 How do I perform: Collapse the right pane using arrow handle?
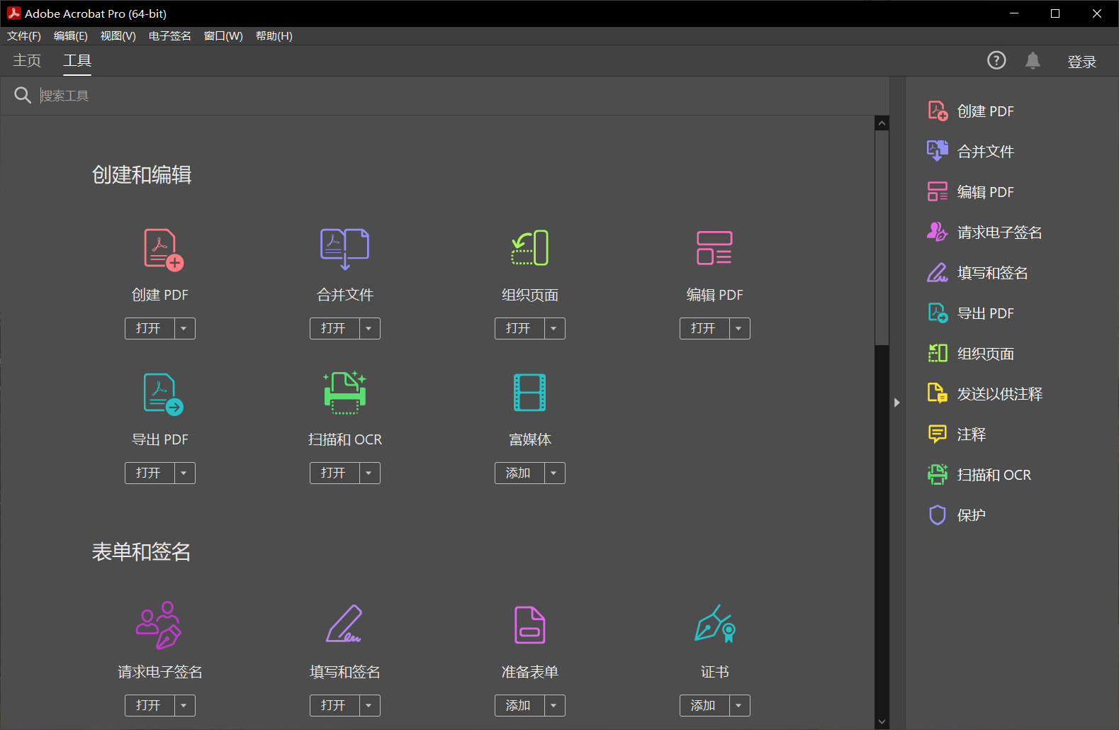(x=897, y=403)
